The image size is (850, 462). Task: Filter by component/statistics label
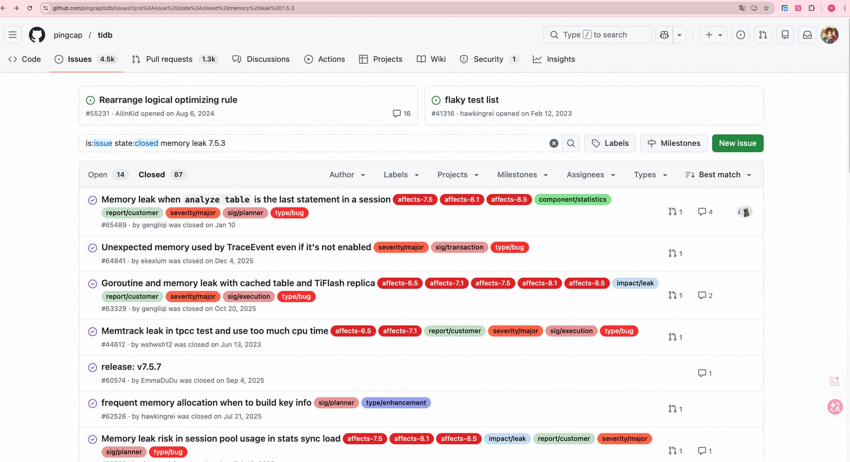click(x=572, y=199)
